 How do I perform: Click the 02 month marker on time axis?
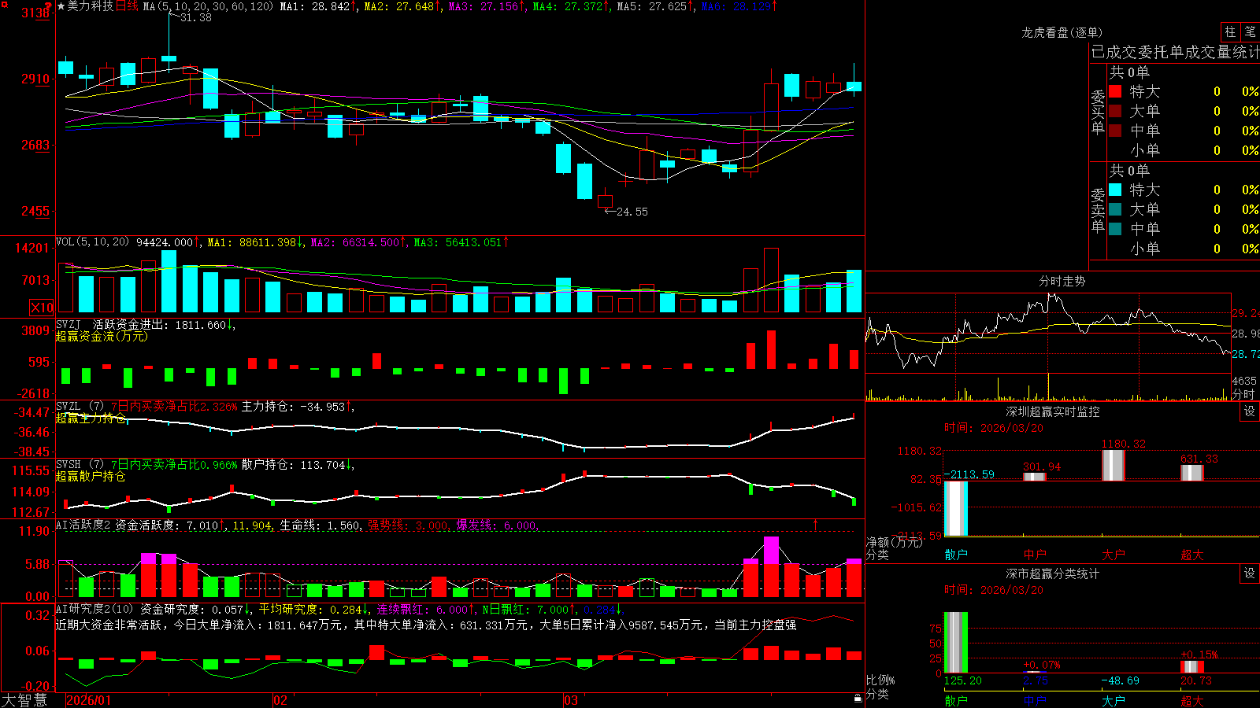[x=280, y=700]
